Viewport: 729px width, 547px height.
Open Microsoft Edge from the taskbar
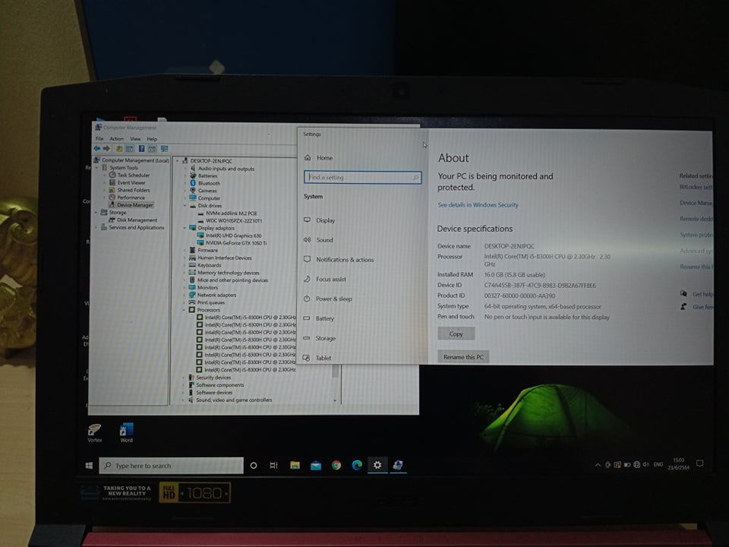click(x=357, y=465)
